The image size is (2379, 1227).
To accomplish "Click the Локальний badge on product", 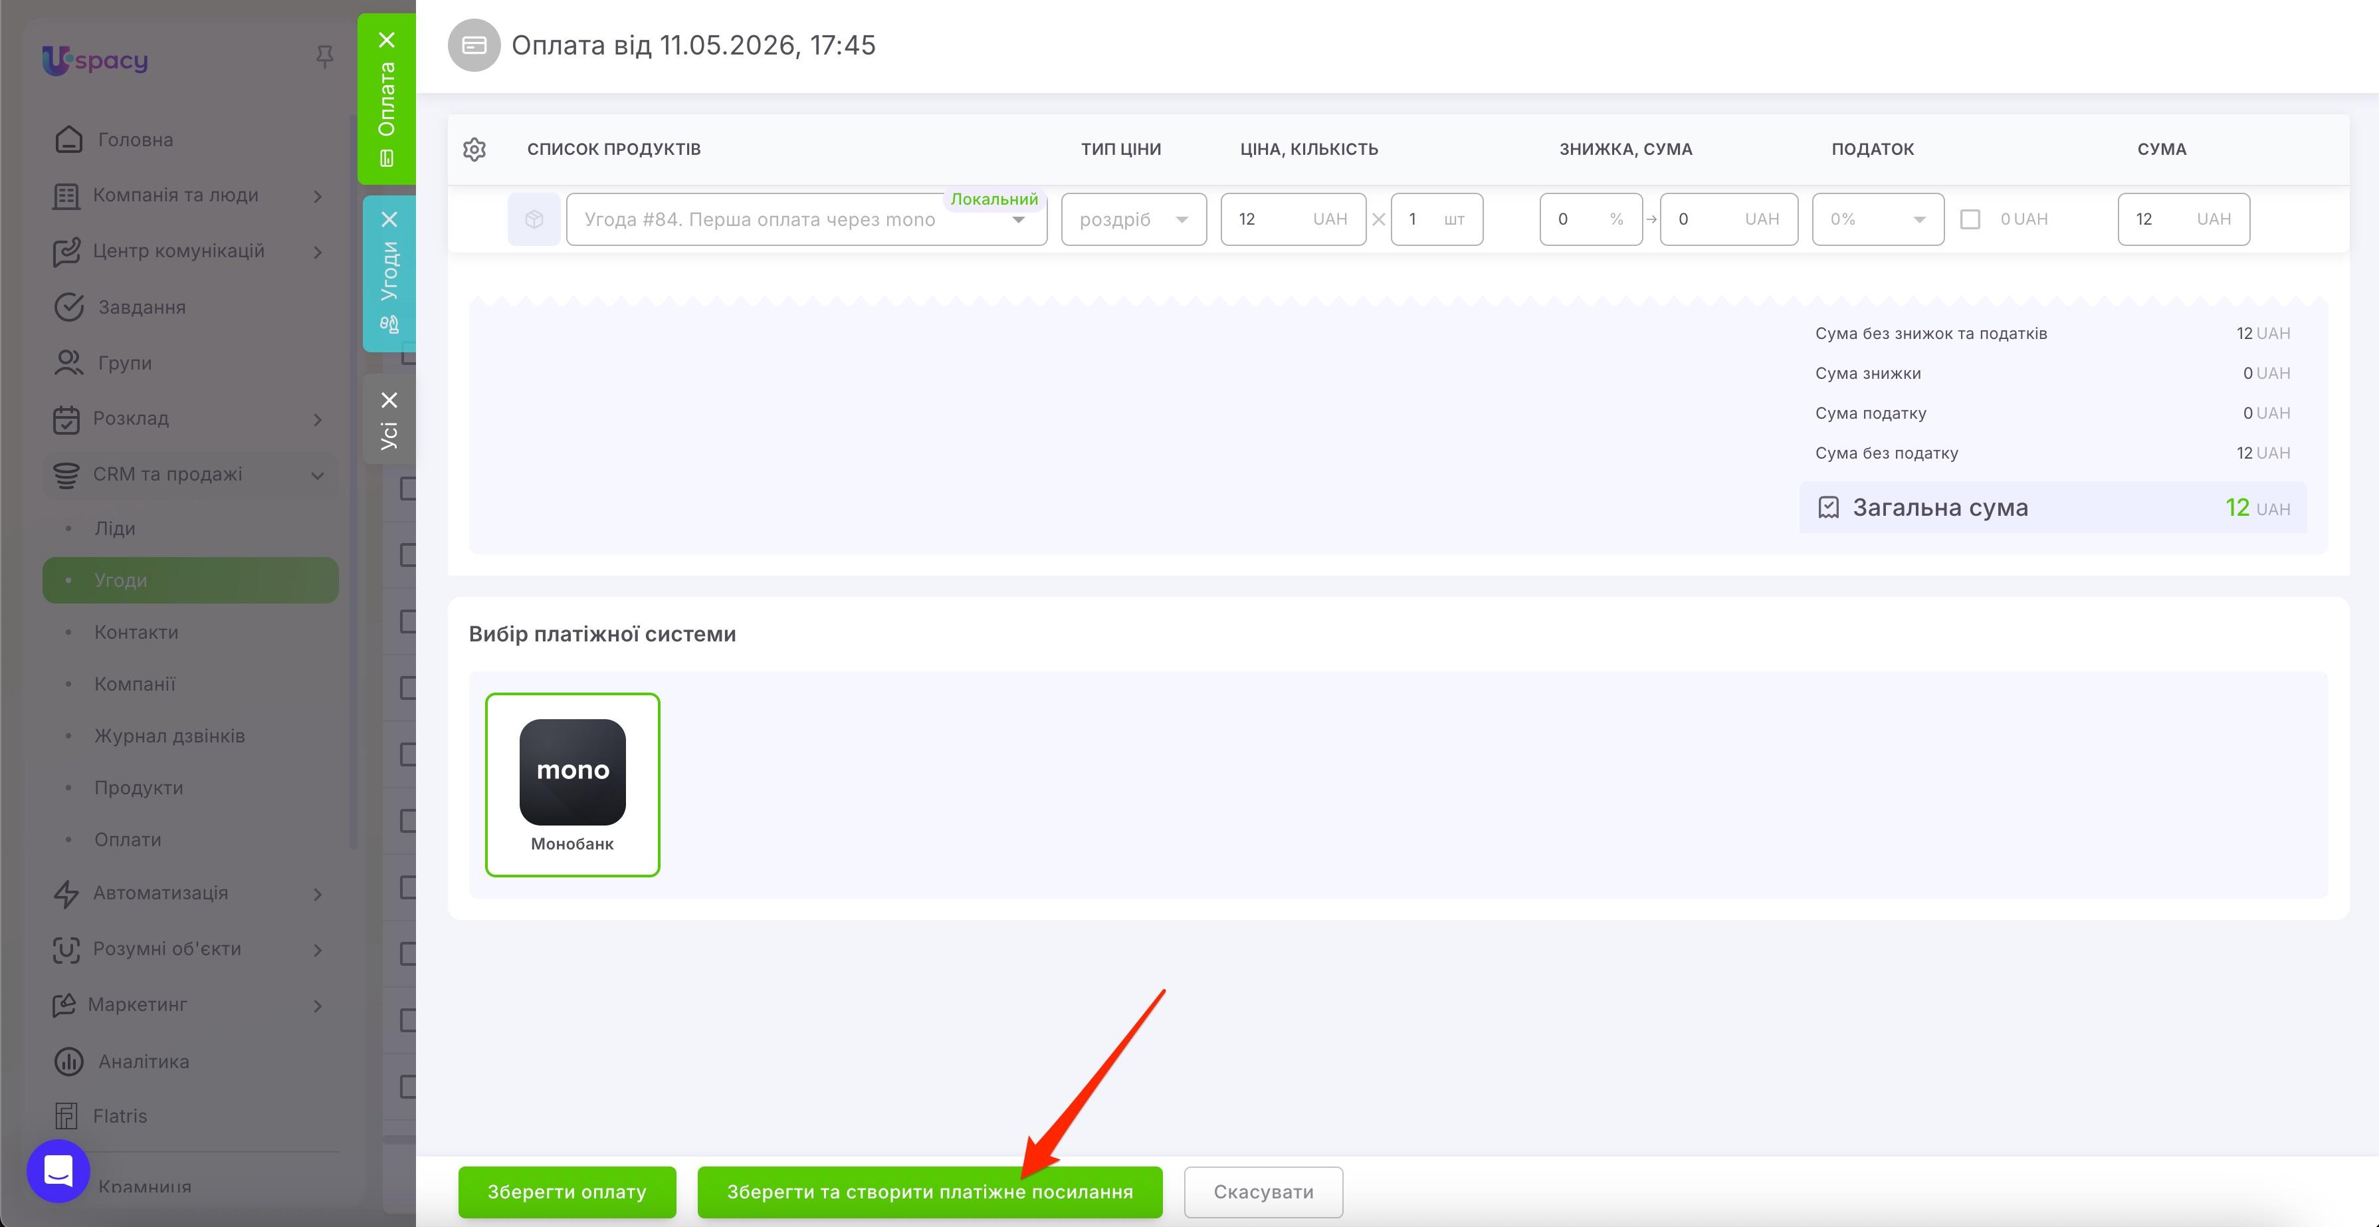I will click(995, 199).
